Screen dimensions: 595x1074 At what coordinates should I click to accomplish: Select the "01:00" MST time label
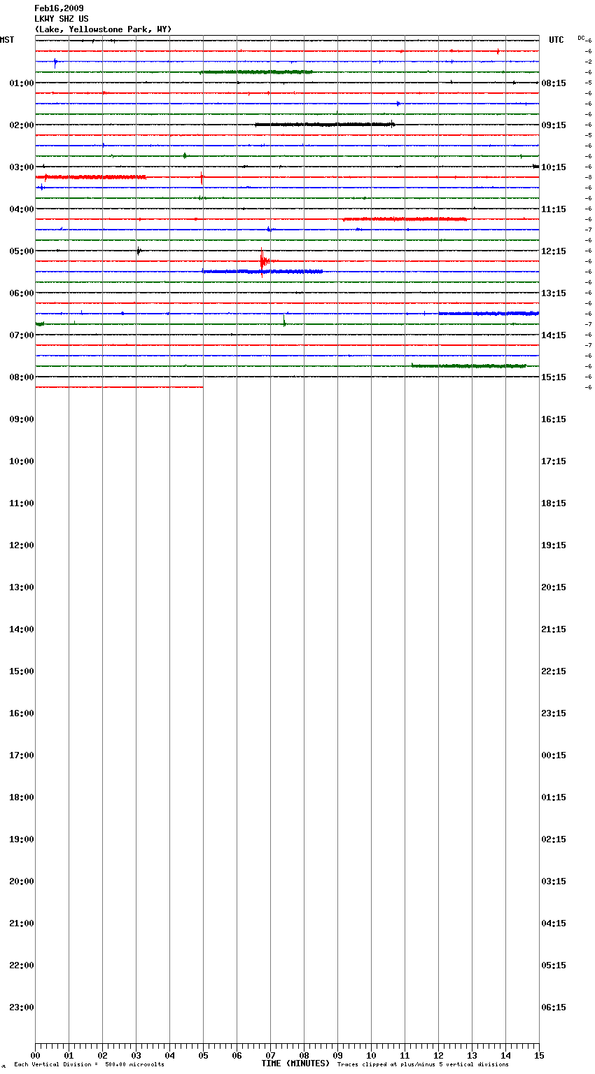[x=22, y=83]
